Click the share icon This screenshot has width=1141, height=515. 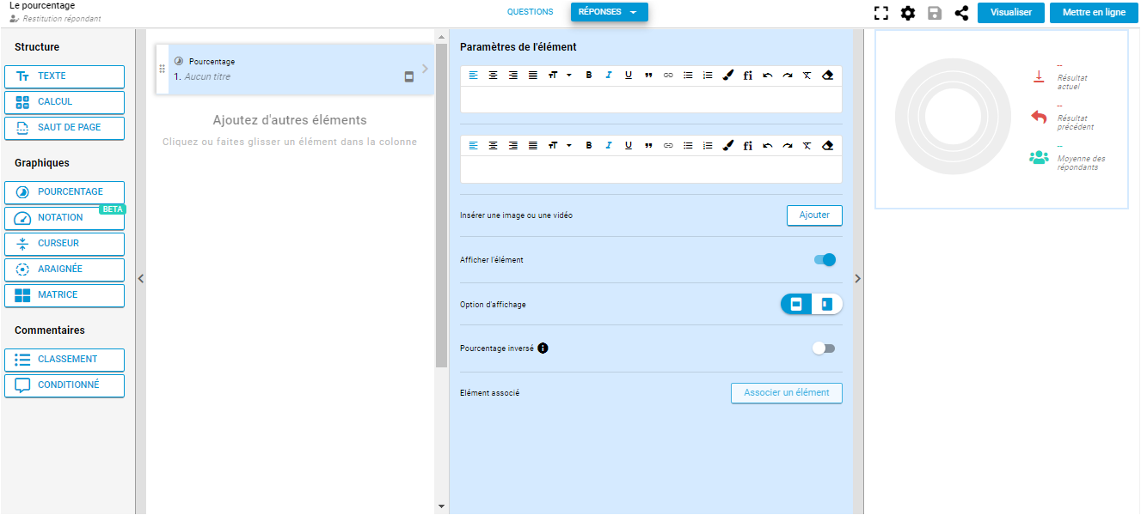click(961, 13)
